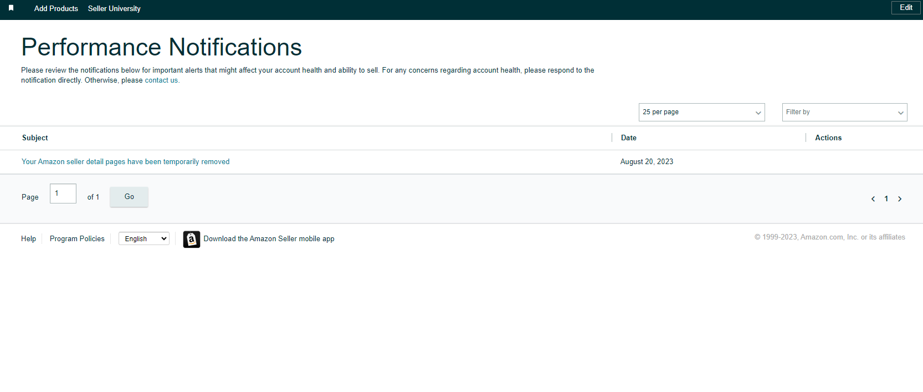Select the August 20, 2023 date cell
The height and width of the screenshot is (392, 923).
[647, 162]
